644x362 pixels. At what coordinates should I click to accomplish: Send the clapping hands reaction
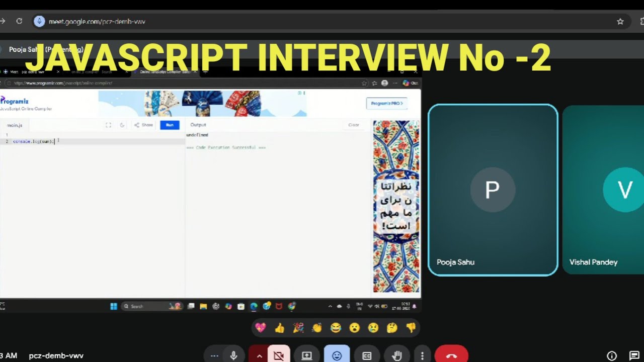(x=316, y=328)
